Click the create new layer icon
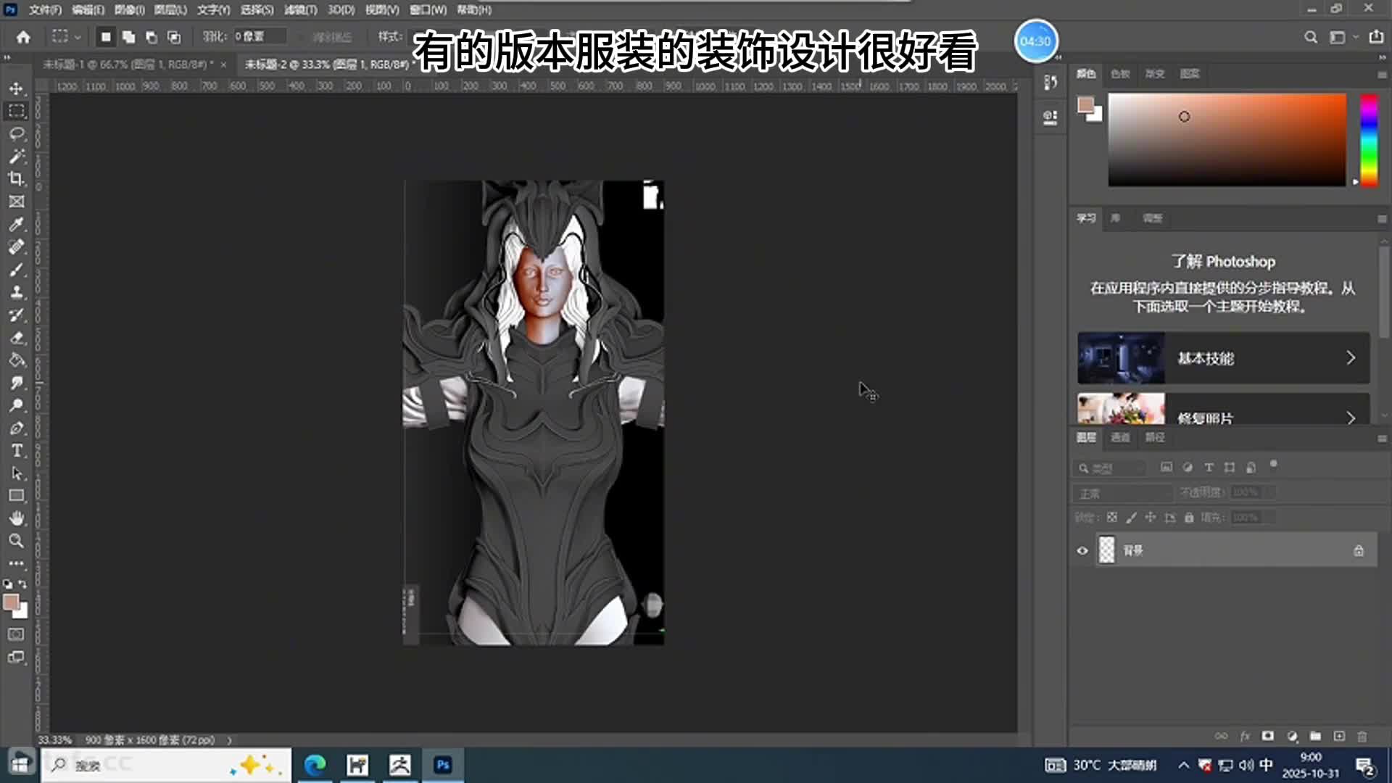 click(x=1340, y=736)
